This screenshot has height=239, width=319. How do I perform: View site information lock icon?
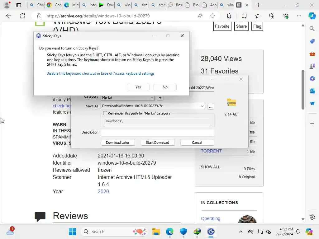coord(39,16)
